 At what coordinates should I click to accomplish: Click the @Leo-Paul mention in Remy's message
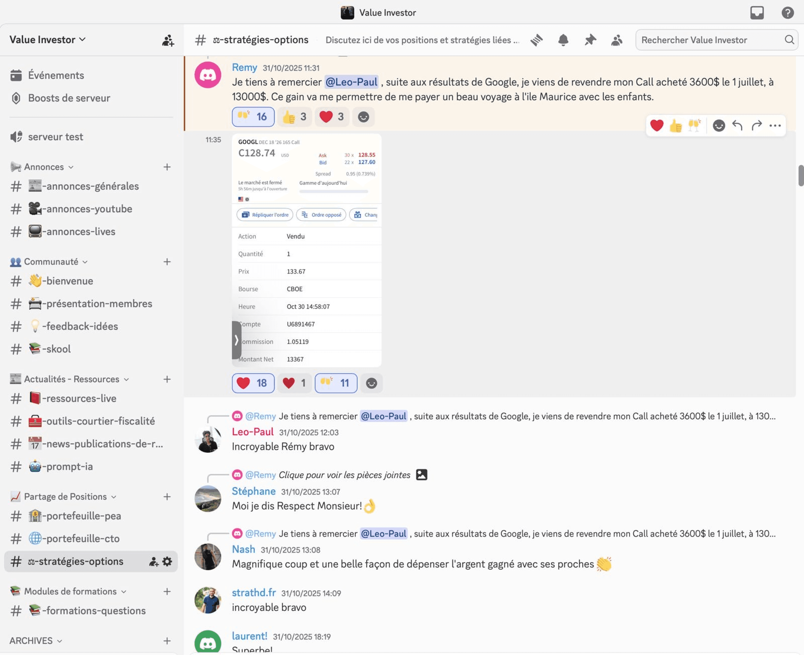(x=351, y=82)
